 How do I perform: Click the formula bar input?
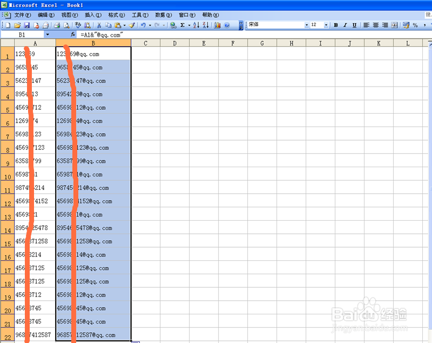253,35
